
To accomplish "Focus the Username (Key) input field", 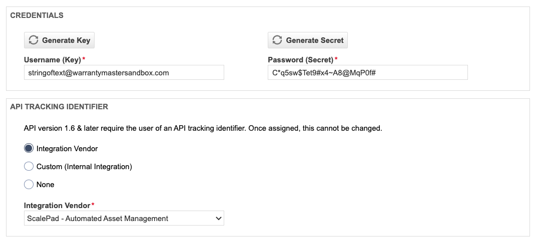I will tap(124, 73).
